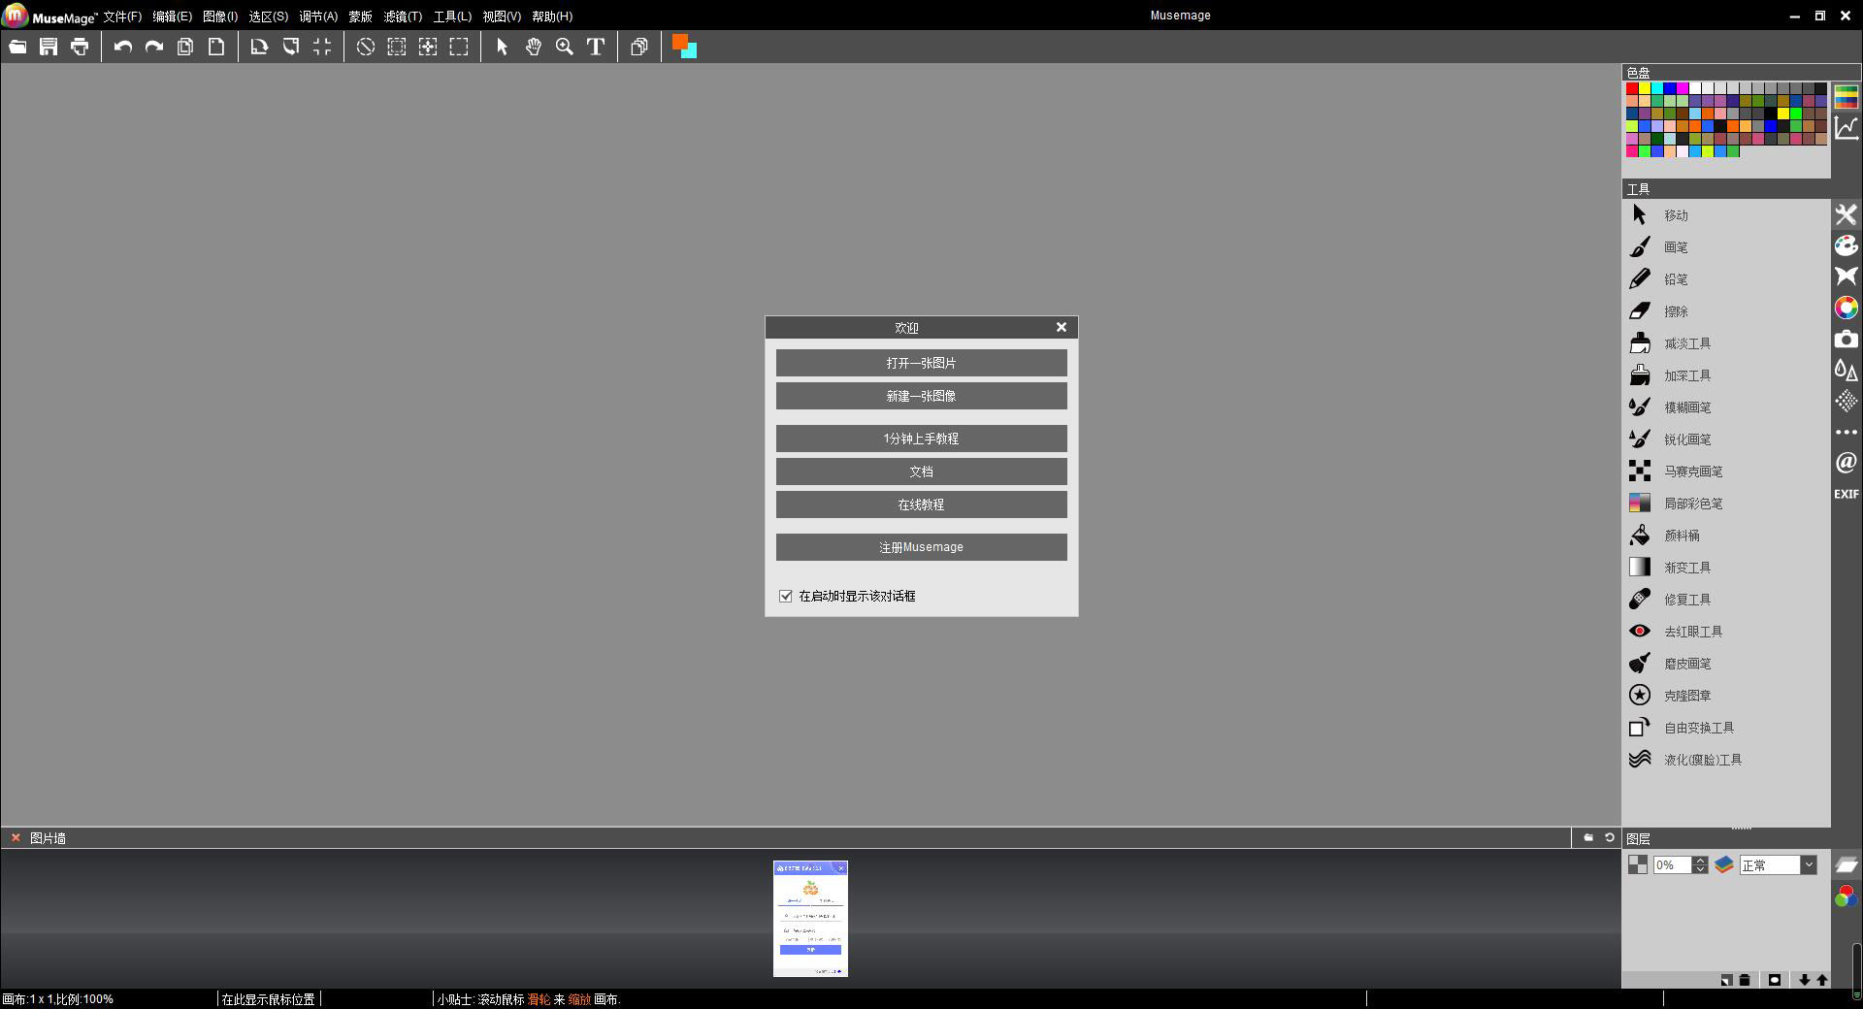Viewport: 1863px width, 1009px height.
Task: Click the shrink-corners toolbar icon
Action: 322,47
